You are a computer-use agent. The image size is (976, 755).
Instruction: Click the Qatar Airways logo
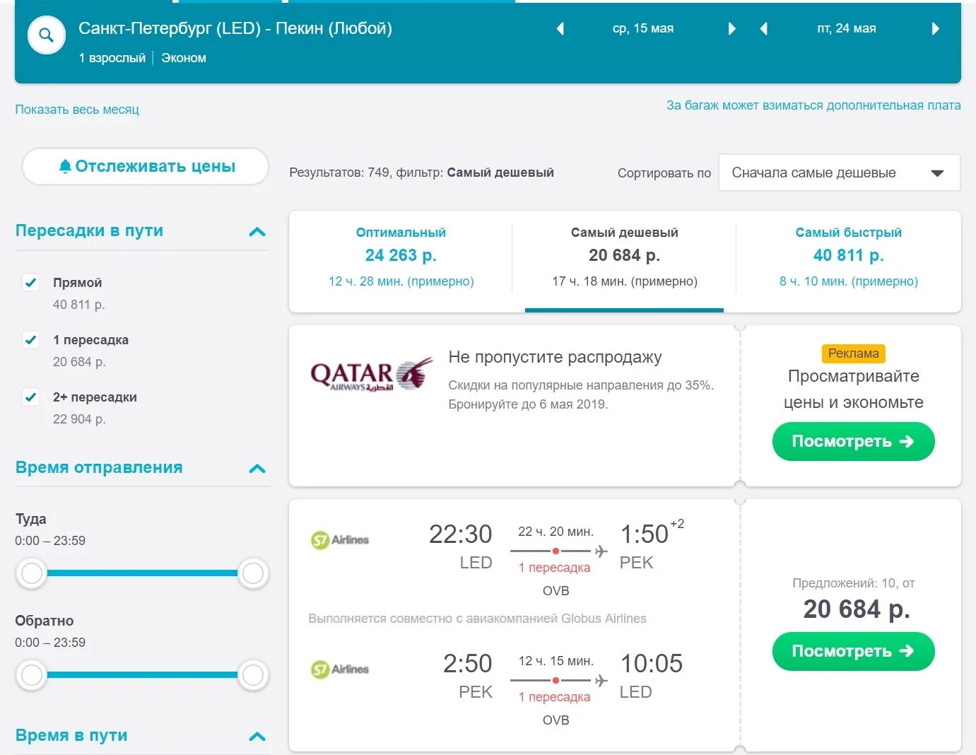[371, 375]
